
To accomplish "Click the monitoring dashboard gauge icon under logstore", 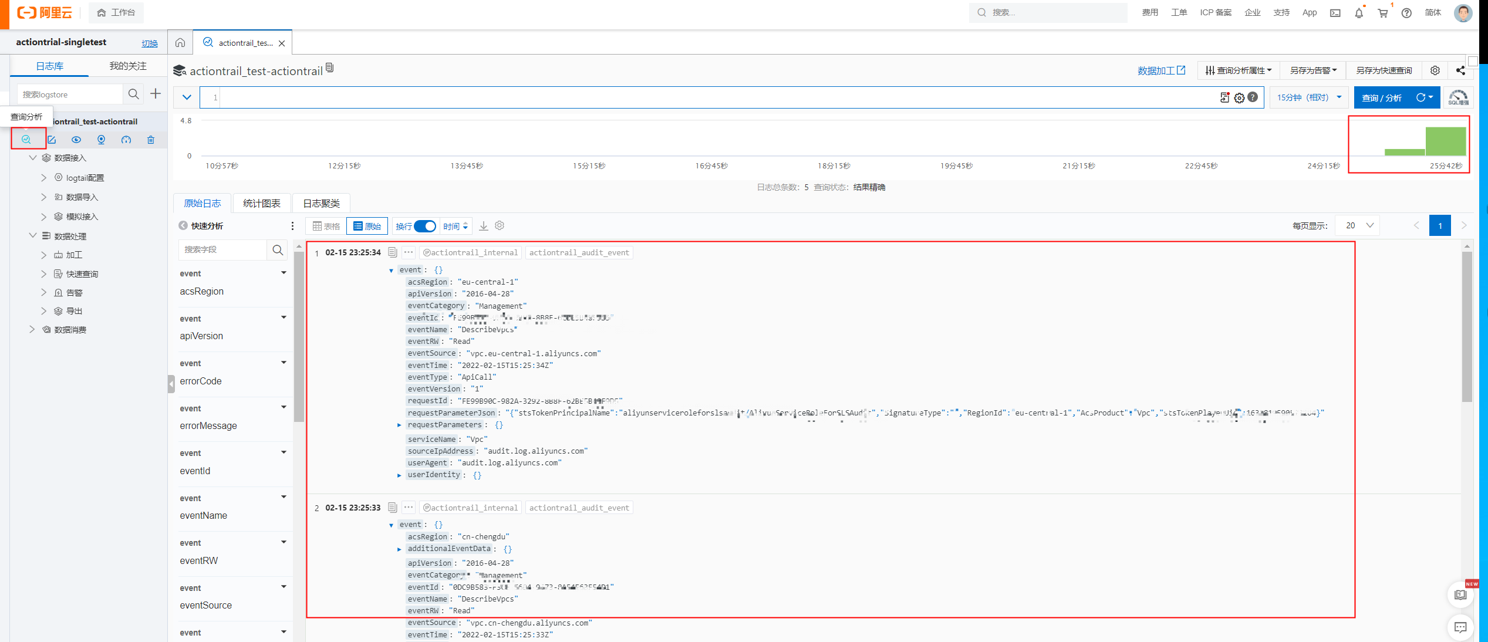I will 126,140.
